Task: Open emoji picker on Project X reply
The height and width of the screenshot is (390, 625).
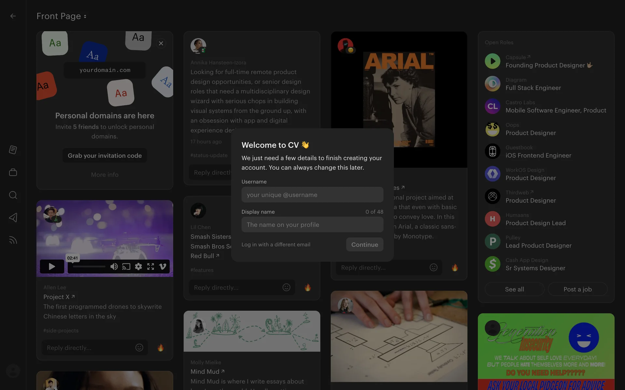Action: pos(139,348)
